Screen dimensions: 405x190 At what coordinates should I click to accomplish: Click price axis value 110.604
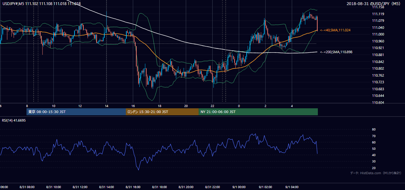[x=378, y=103]
